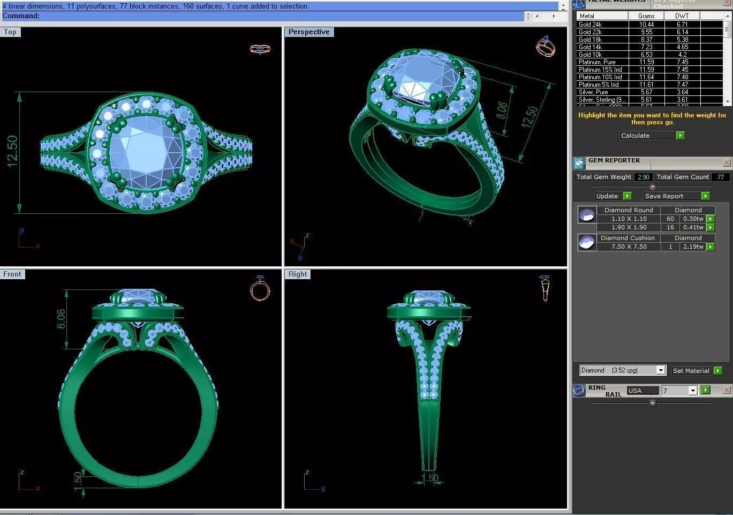Open the ring size 7 dropdown
Screen dimensions: 733x515
pyautogui.click(x=692, y=391)
